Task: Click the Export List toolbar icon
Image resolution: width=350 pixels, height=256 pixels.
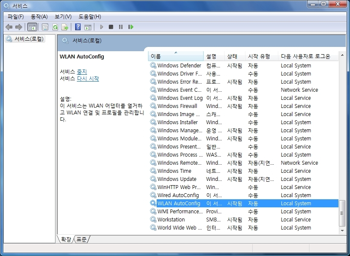Action: [x=65, y=27]
